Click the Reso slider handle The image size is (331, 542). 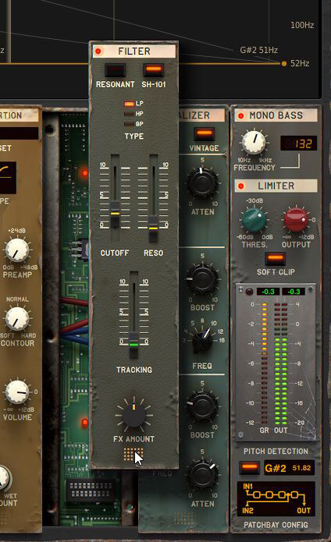point(153,228)
